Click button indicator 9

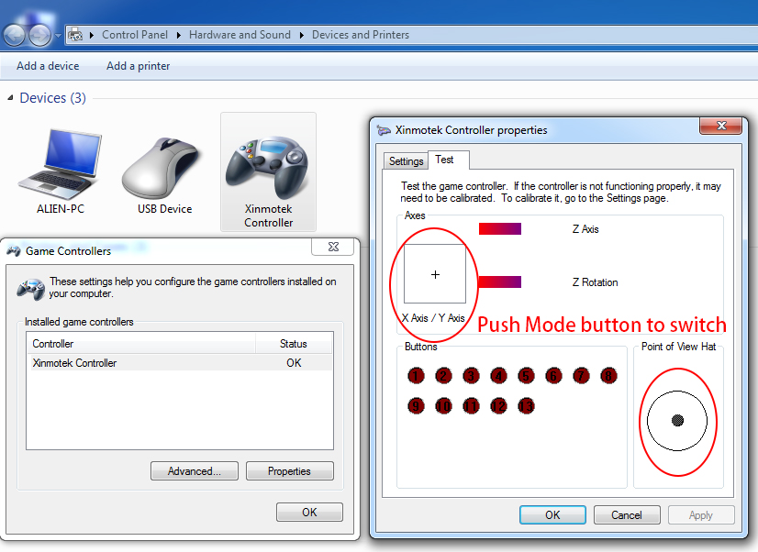(416, 405)
